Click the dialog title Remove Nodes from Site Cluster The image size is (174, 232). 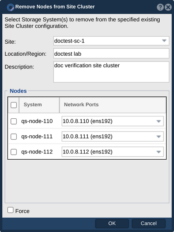click(x=55, y=7)
